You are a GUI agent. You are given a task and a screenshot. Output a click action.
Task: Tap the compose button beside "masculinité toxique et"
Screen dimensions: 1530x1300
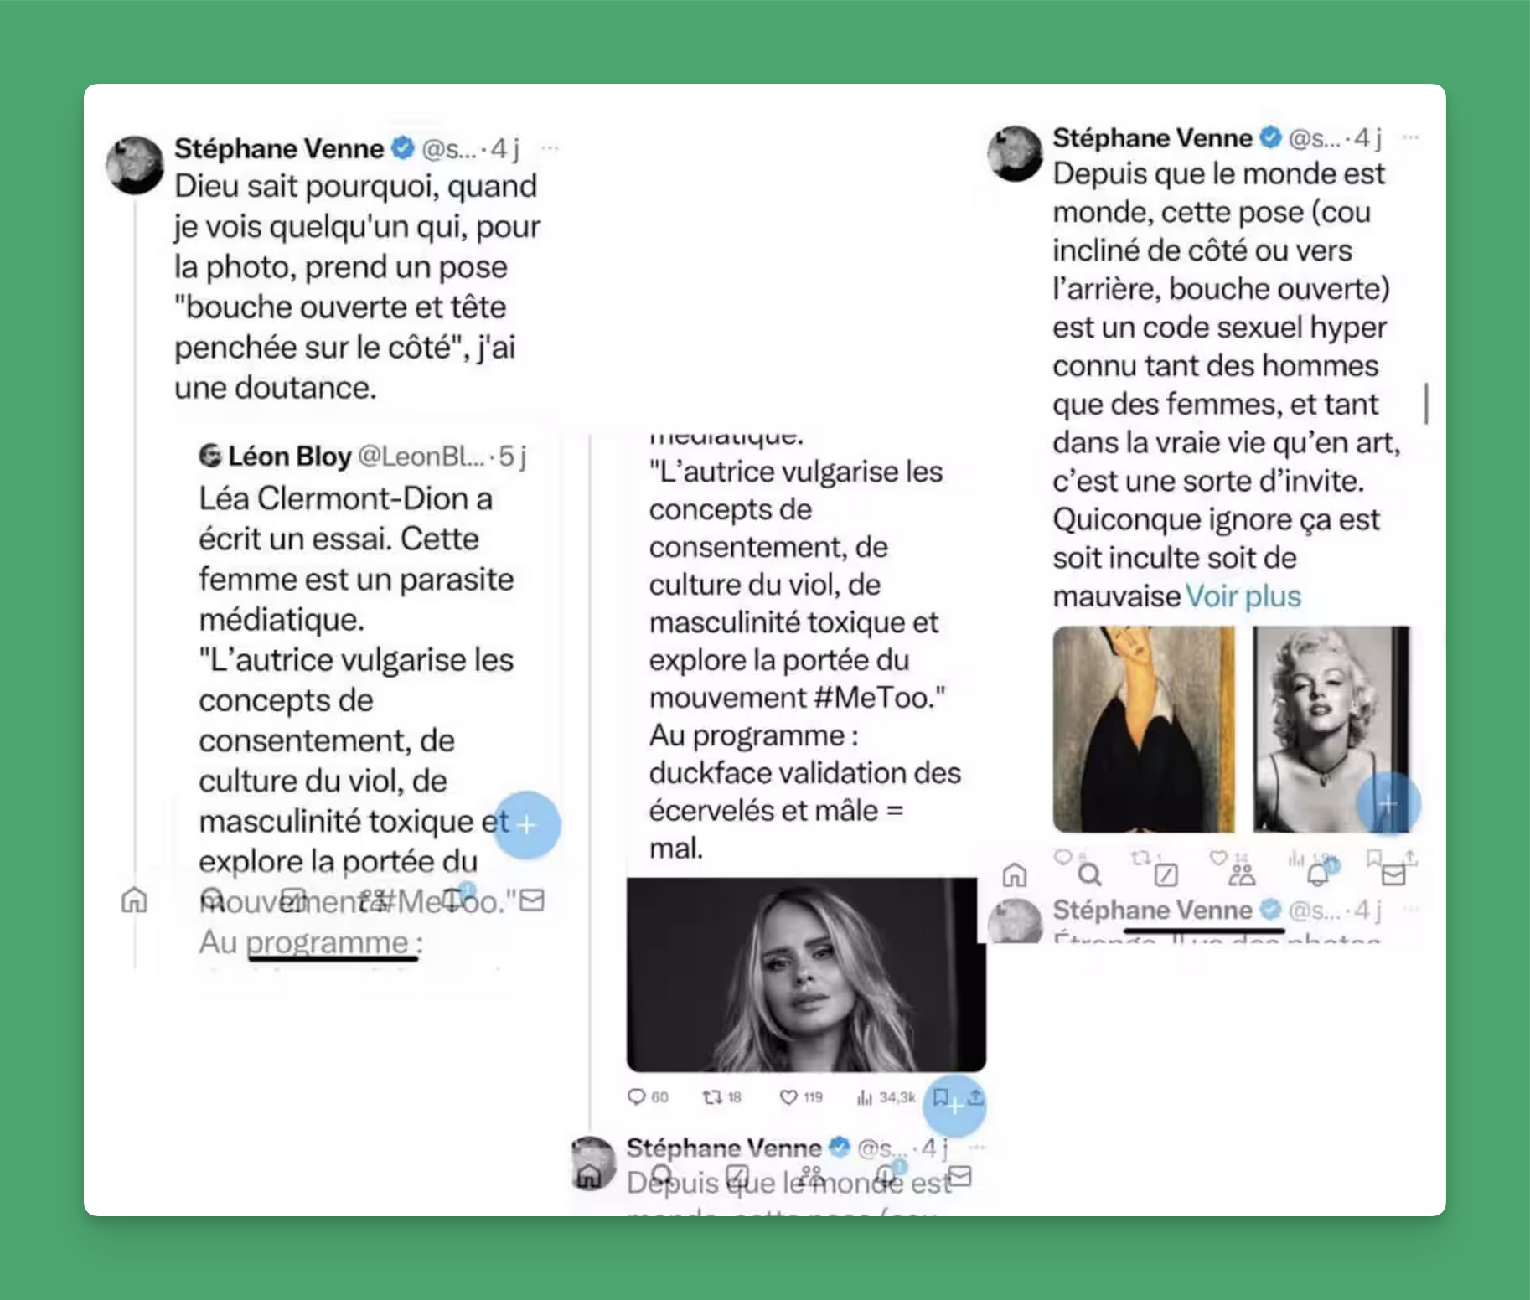(x=527, y=825)
